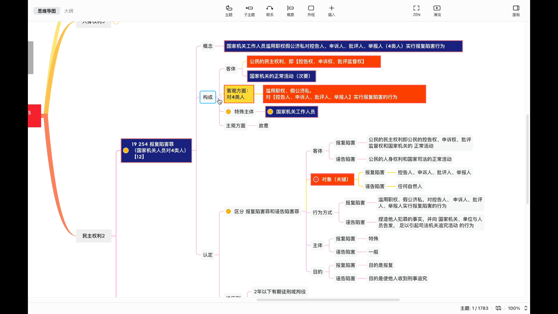558x314 pixels.
Task: Select the 概念 topic node
Action: (208, 46)
